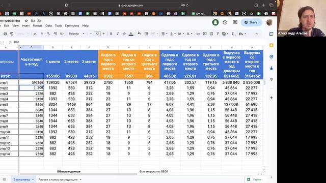The width and height of the screenshot is (326, 183).
Task: Click the formula bar showing 300
Action: pos(137,42)
